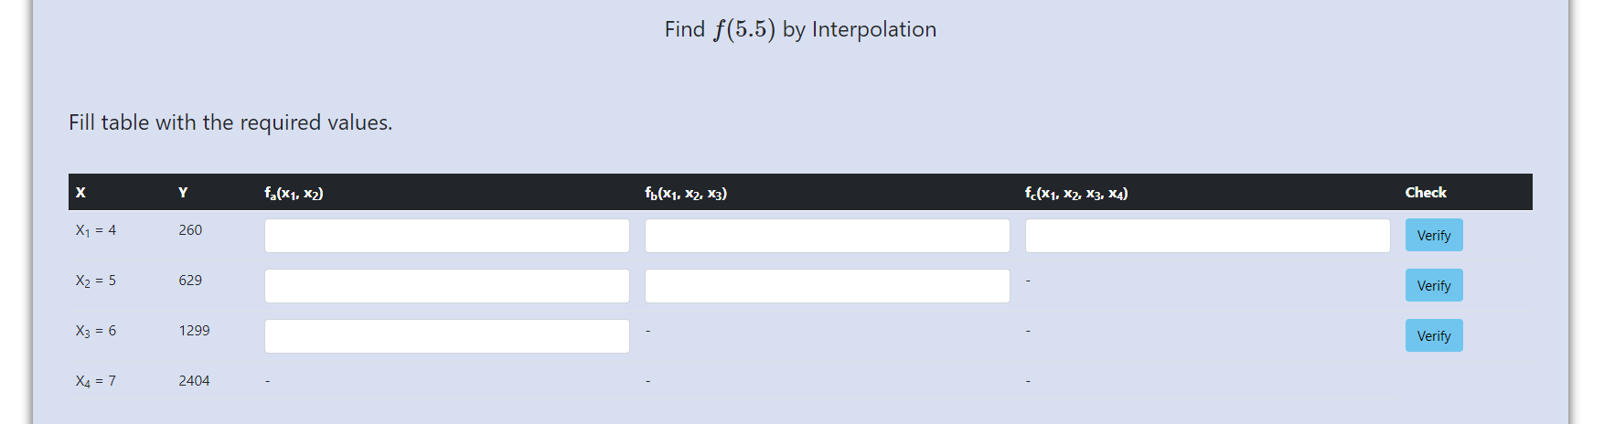Select the Y value 1299 cell
The width and height of the screenshot is (1604, 424).
(194, 331)
